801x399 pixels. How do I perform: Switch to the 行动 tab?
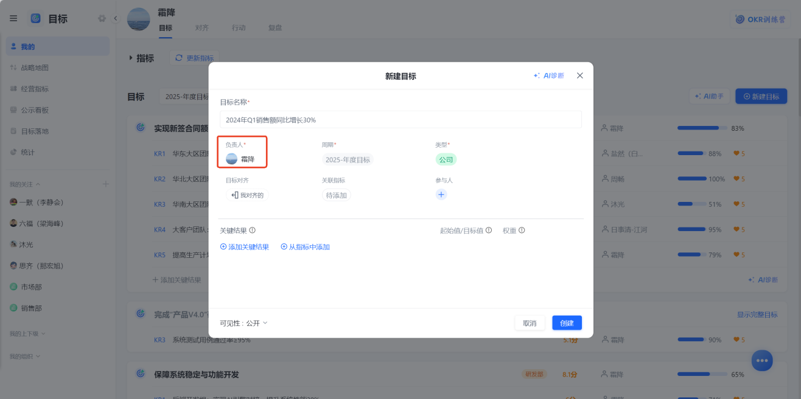[239, 28]
